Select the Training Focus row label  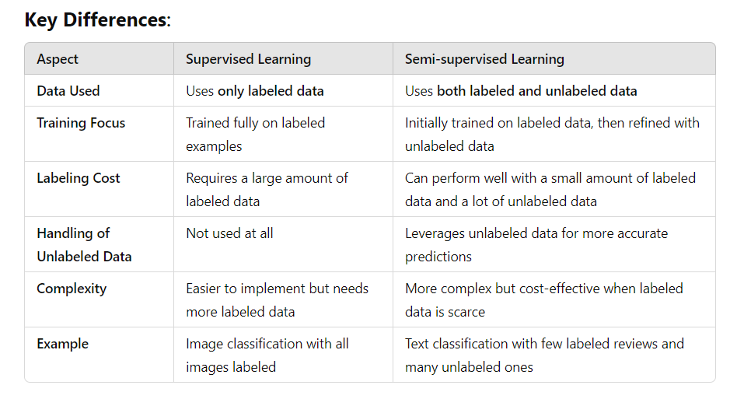pos(81,123)
